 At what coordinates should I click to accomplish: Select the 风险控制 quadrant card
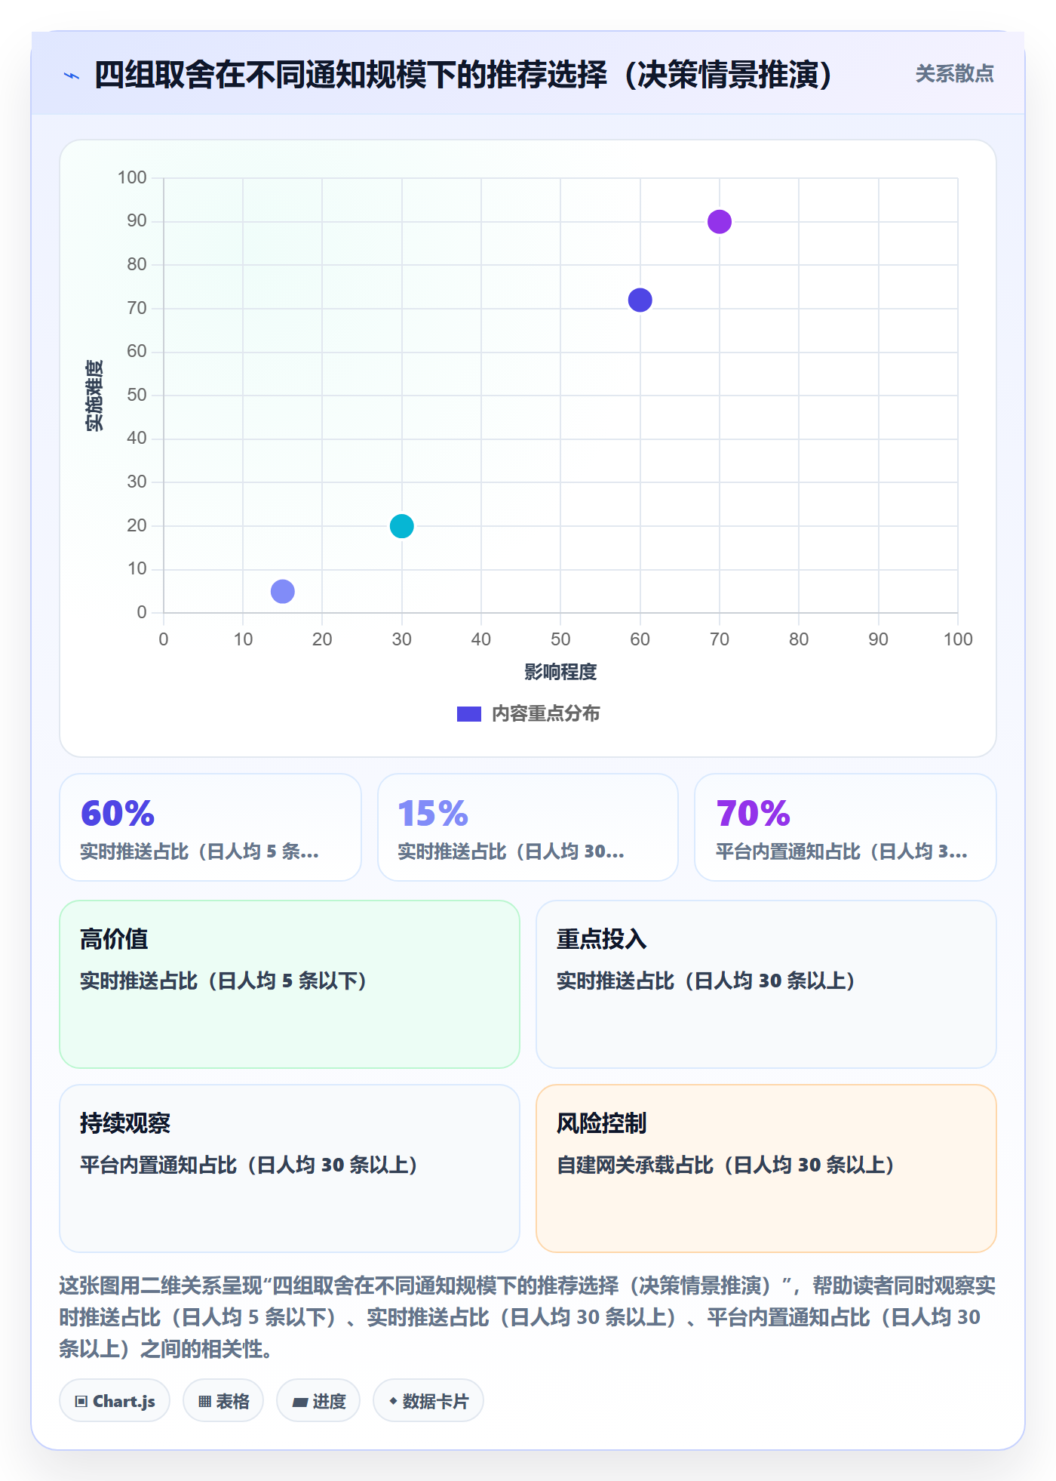[766, 1168]
